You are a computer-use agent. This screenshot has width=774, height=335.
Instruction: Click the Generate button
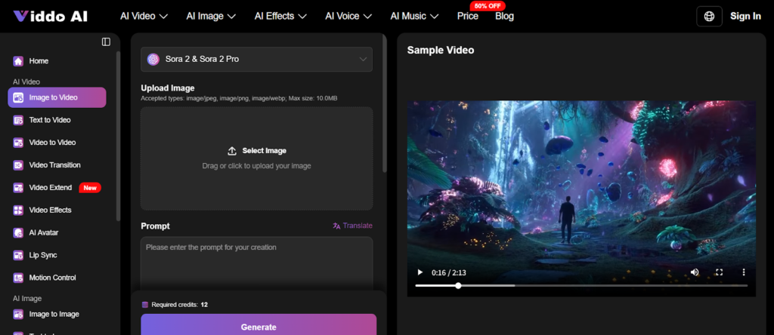point(259,326)
